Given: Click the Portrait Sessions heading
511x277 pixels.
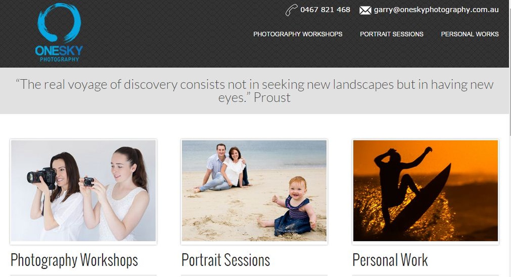Looking at the screenshot, I should click(x=226, y=260).
